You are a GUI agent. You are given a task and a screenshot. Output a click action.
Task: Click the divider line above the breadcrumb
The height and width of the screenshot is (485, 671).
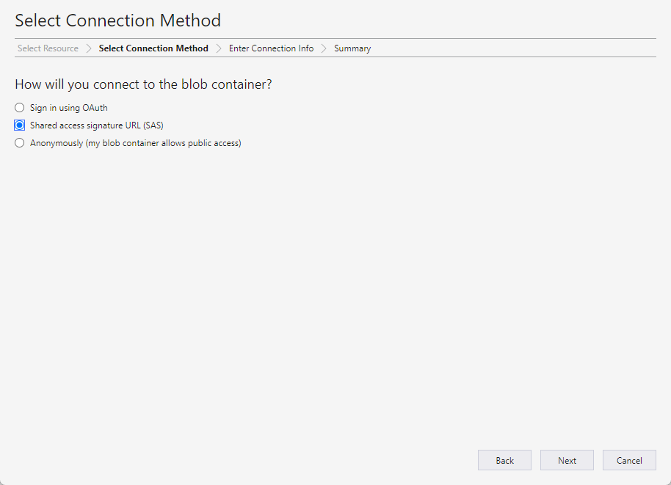click(x=335, y=38)
